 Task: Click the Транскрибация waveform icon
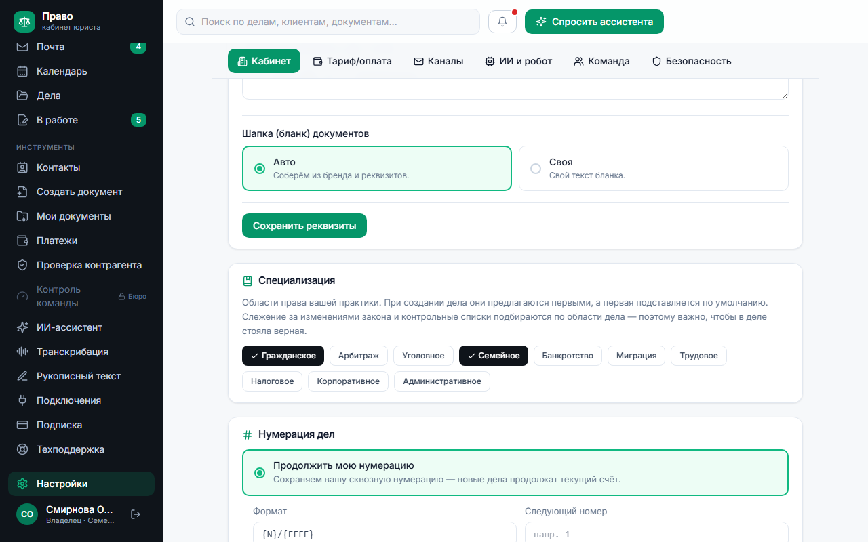pos(22,352)
